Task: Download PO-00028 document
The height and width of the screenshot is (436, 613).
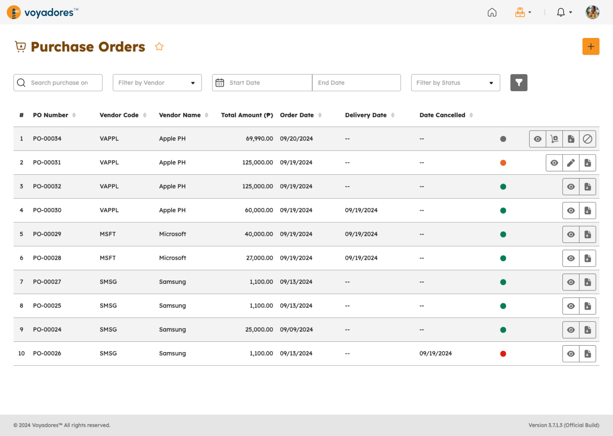Action: tap(587, 258)
